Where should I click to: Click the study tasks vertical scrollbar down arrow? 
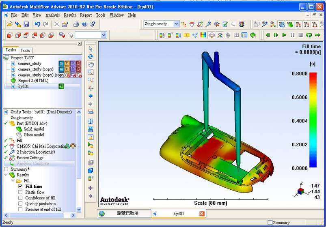pos(79,210)
